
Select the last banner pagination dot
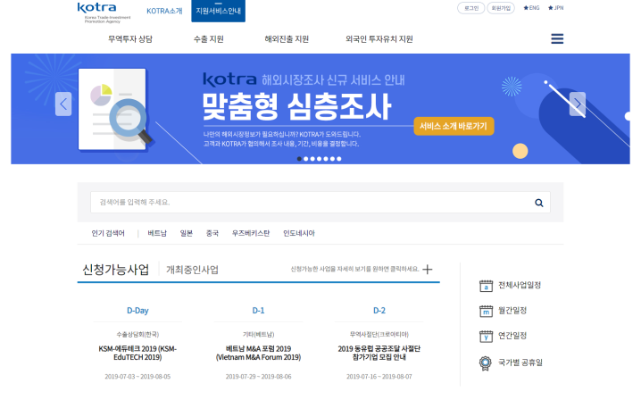[x=339, y=159]
